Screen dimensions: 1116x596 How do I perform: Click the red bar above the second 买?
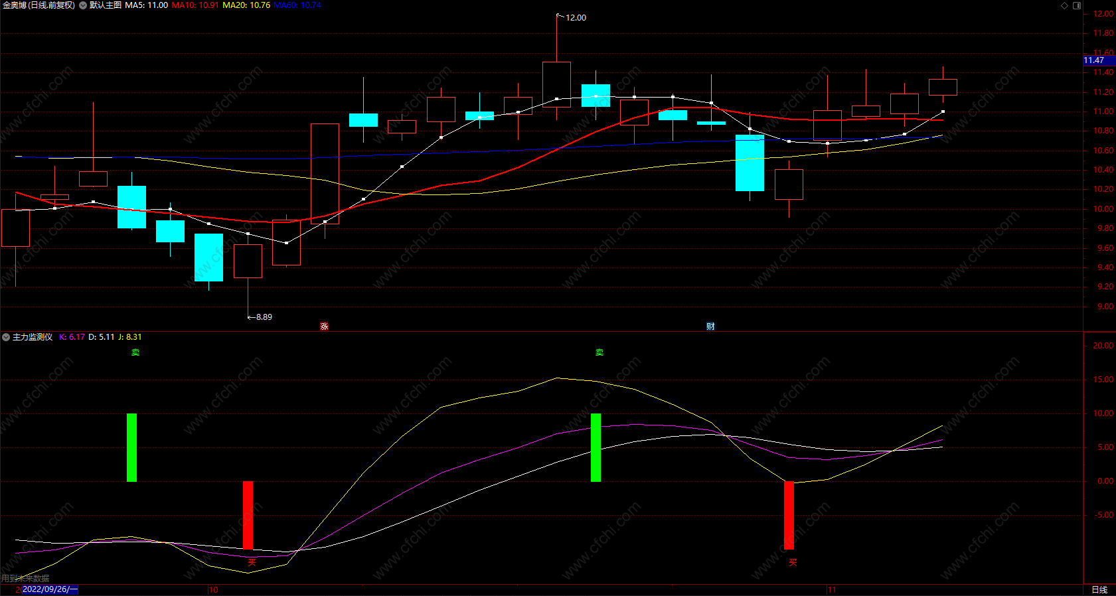click(x=789, y=515)
